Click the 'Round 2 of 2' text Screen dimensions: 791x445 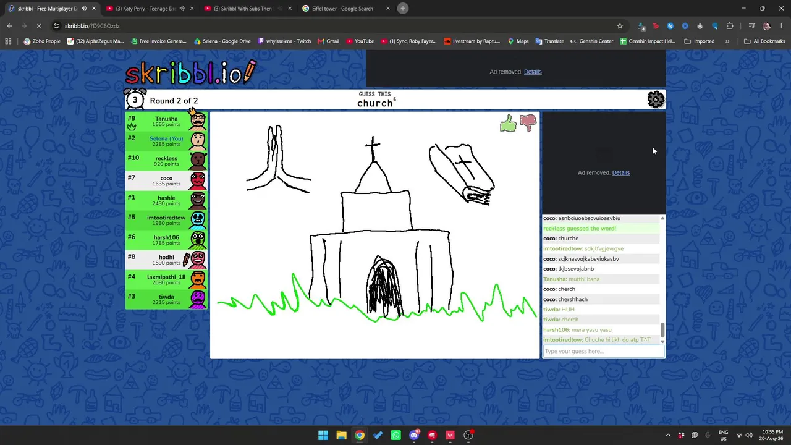[174, 101]
